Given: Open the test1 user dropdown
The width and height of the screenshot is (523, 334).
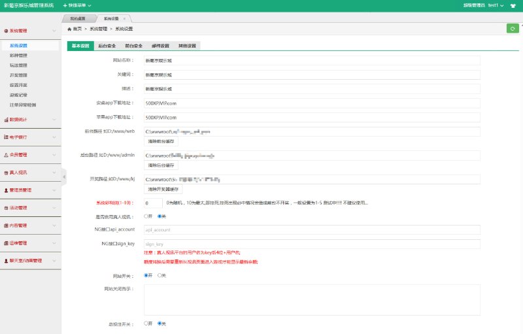Looking at the screenshot, I should click(x=492, y=5).
